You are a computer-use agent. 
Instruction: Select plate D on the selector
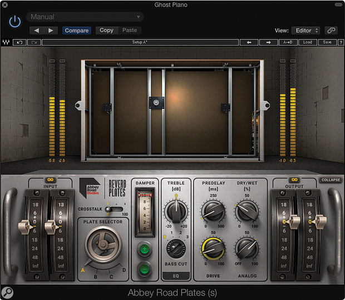coord(124,270)
